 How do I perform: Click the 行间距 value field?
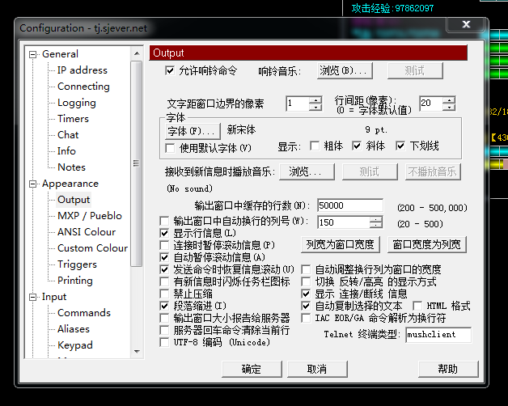pyautogui.click(x=430, y=104)
